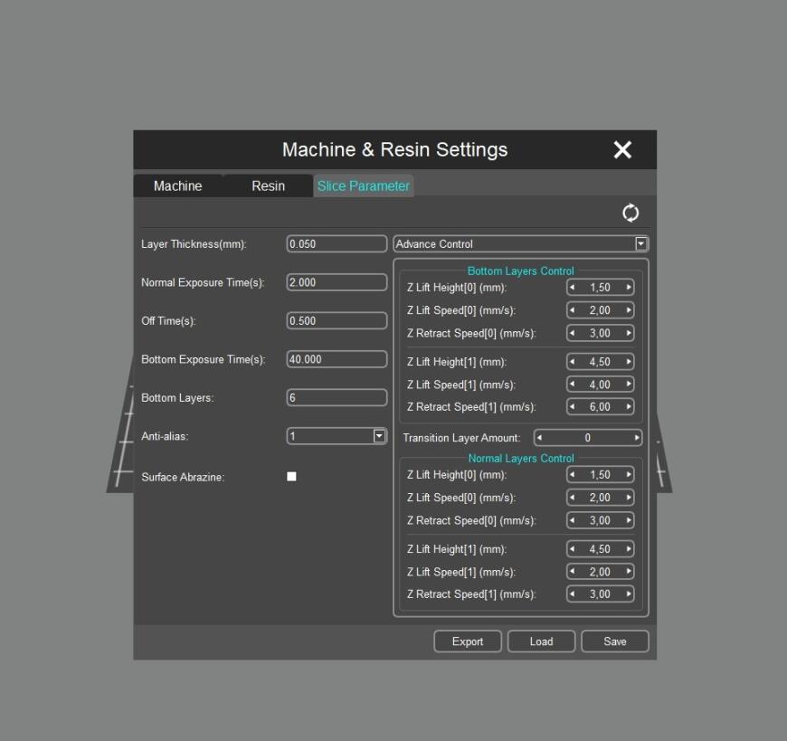Close the Machine & Resin Settings dialog
This screenshot has width=787, height=741.
click(x=622, y=149)
